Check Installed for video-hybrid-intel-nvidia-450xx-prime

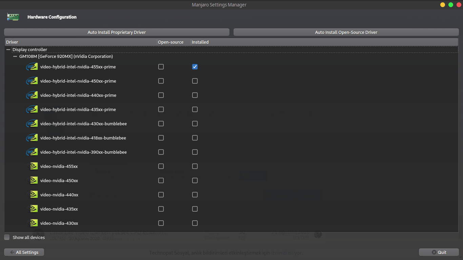pyautogui.click(x=195, y=81)
